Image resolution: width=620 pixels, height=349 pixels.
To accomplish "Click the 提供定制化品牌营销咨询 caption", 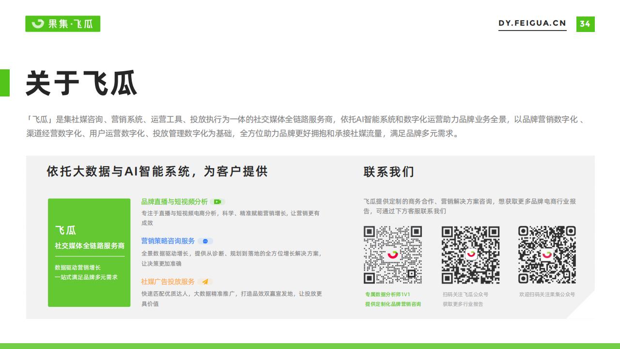I will click(393, 304).
